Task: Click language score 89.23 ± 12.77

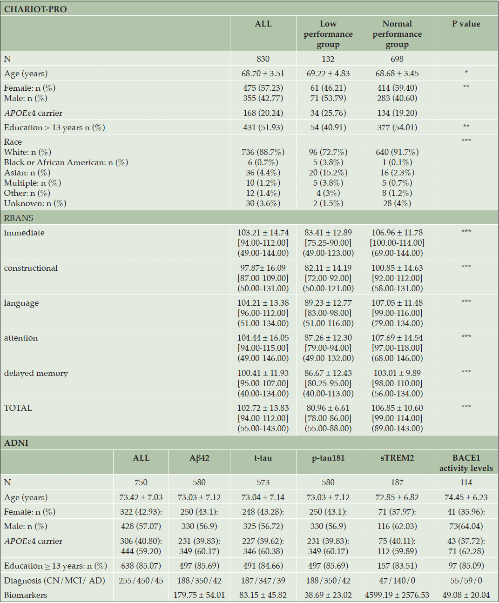Action: click(328, 303)
